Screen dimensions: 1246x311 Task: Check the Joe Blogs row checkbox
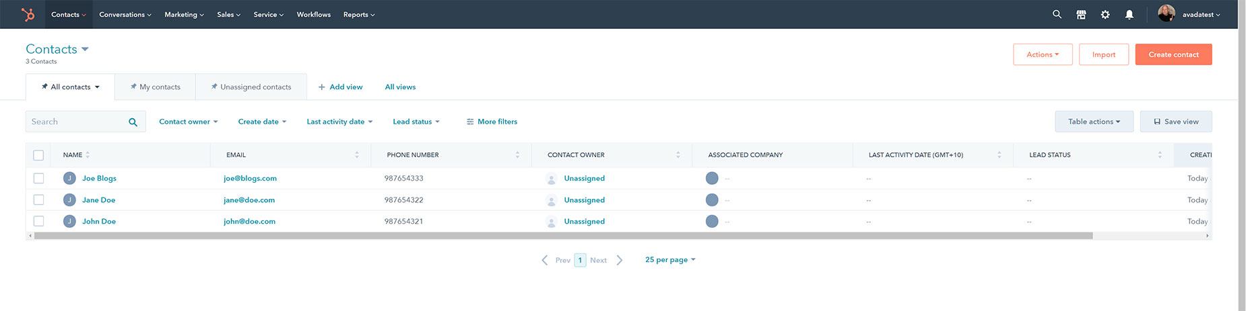tap(38, 178)
